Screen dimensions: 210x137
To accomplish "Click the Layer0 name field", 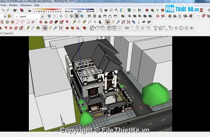I will pyautogui.click(x=28, y=16).
